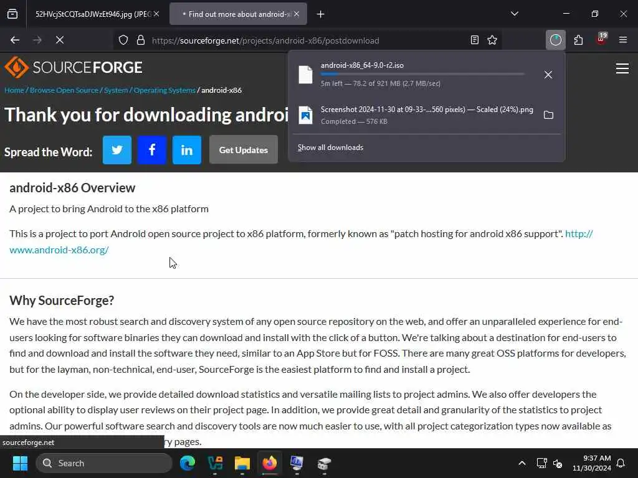Follow the www.android-x86.org link
The width and height of the screenshot is (638, 478).
click(59, 250)
